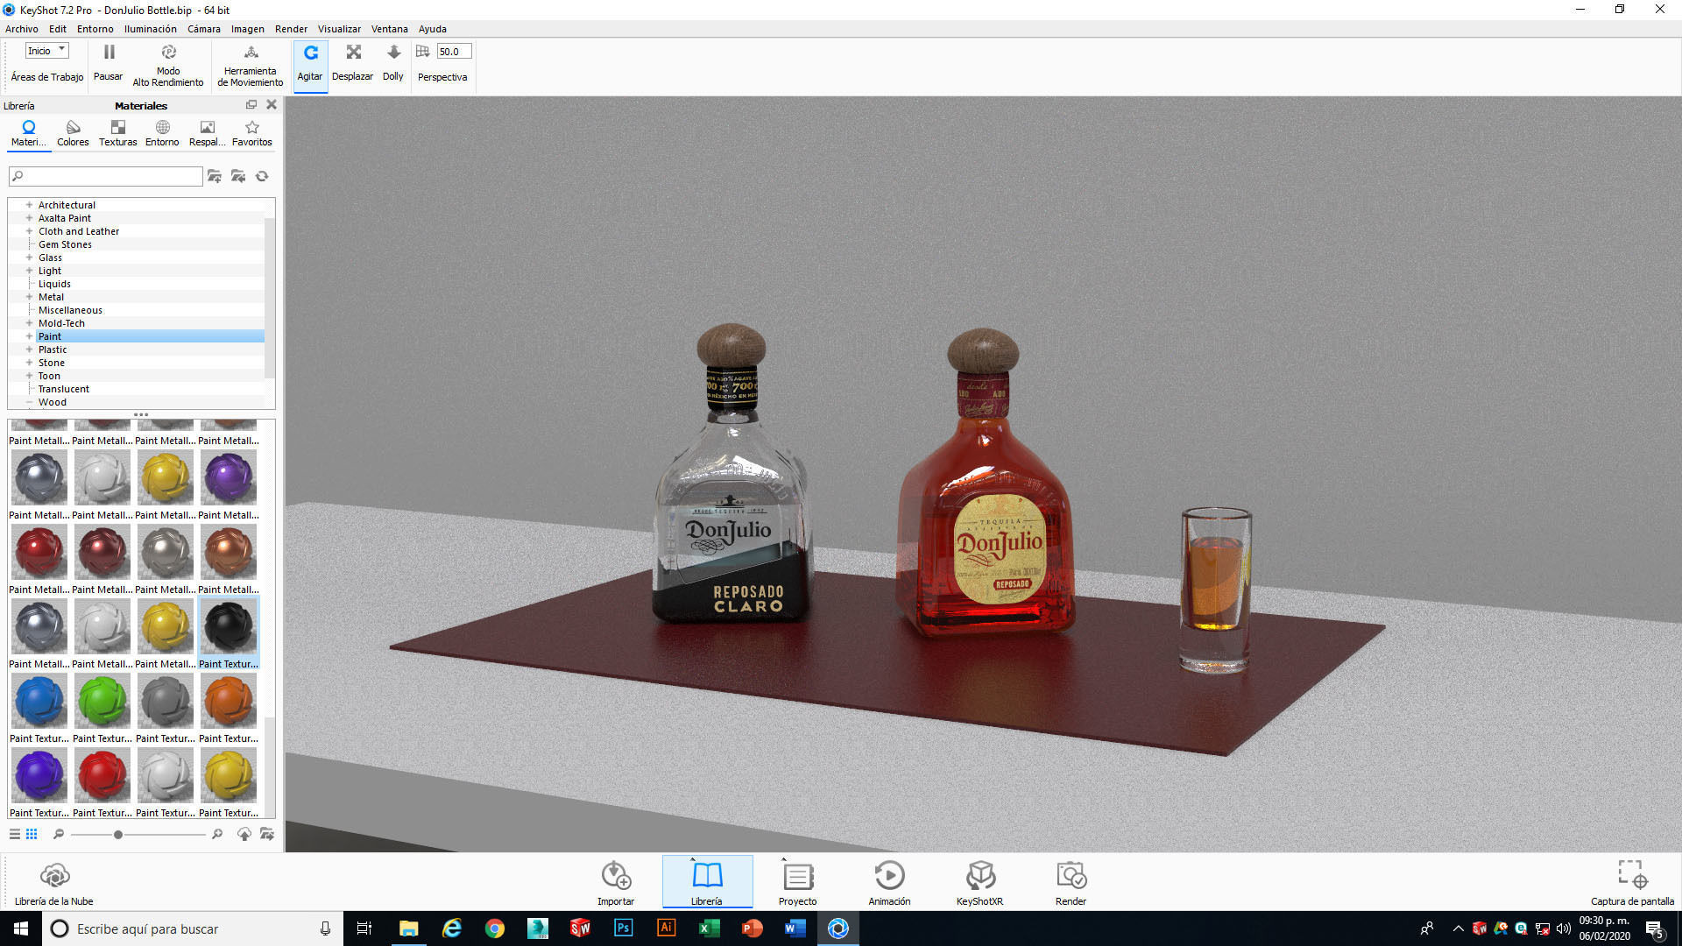Screen dimensions: 1682x946
Task: Open the bottom Render dialog button
Action: click(1071, 883)
